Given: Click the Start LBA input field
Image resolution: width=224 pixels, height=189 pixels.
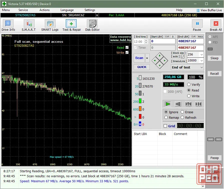Looking at the screenshot, I should 163,41.
